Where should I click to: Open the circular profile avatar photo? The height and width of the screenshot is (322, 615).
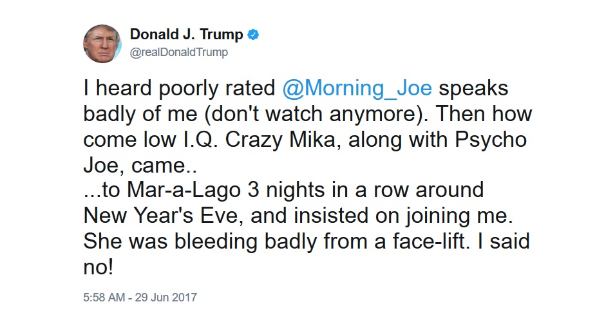tap(102, 44)
